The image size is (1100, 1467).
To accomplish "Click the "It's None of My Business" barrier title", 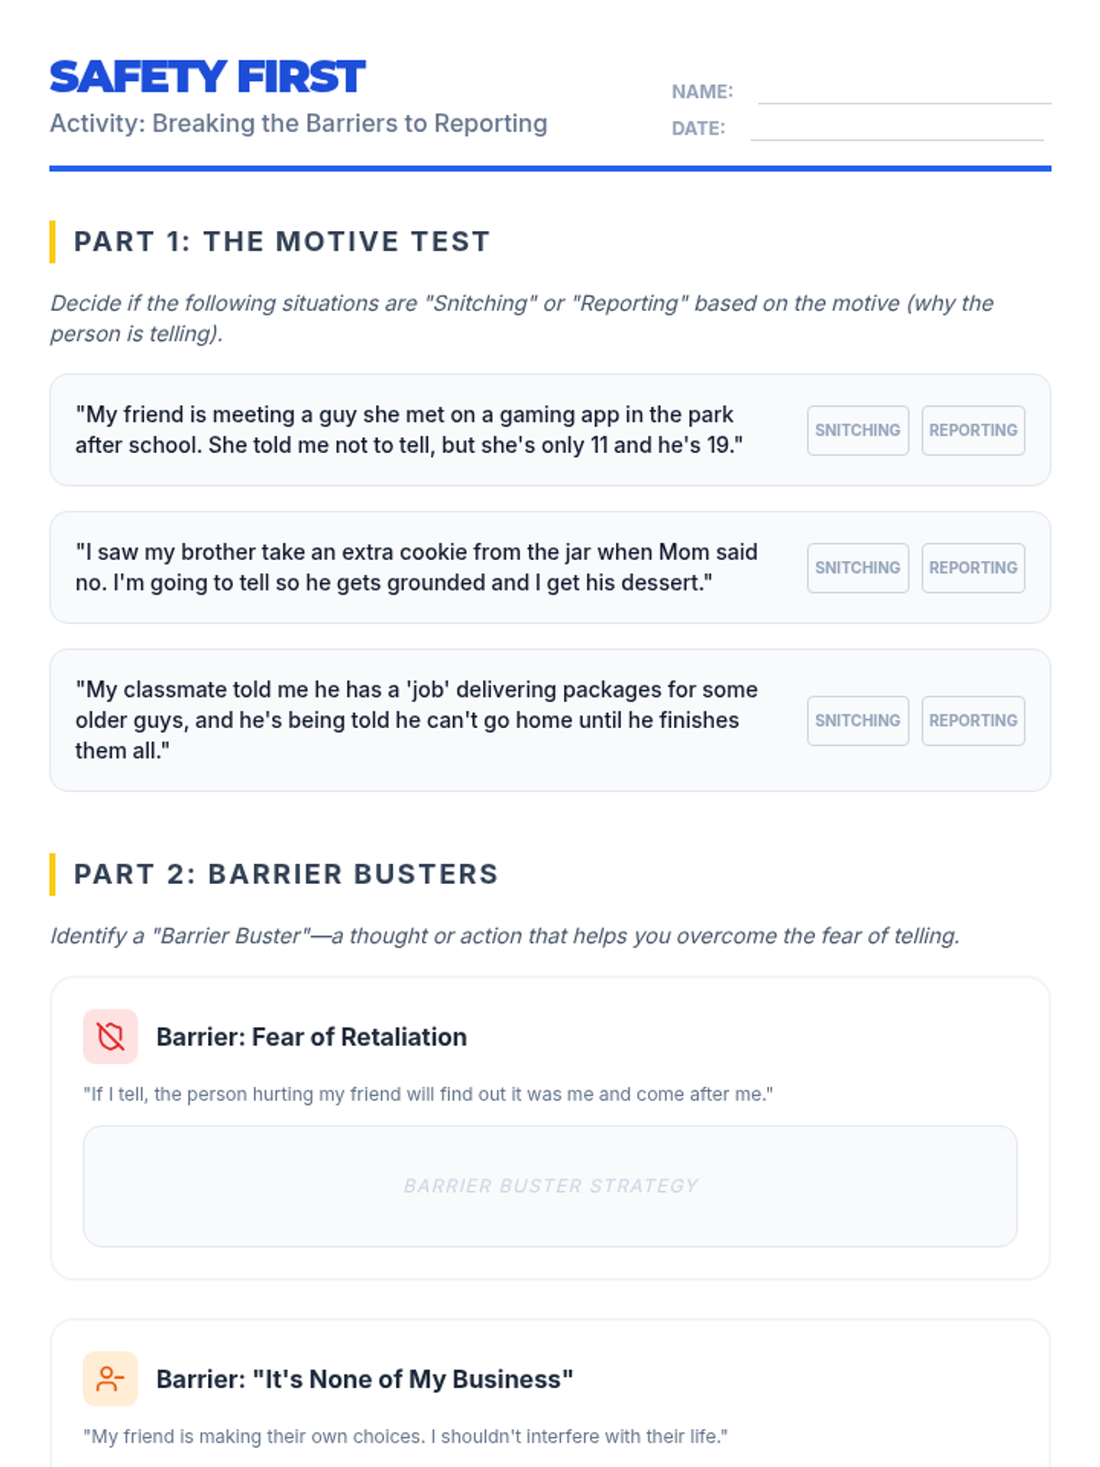I will point(364,1379).
